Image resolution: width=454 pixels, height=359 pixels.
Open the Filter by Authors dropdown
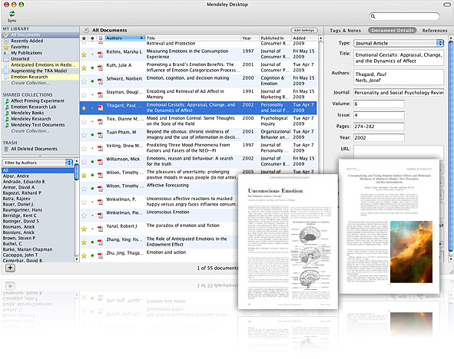[x=38, y=163]
